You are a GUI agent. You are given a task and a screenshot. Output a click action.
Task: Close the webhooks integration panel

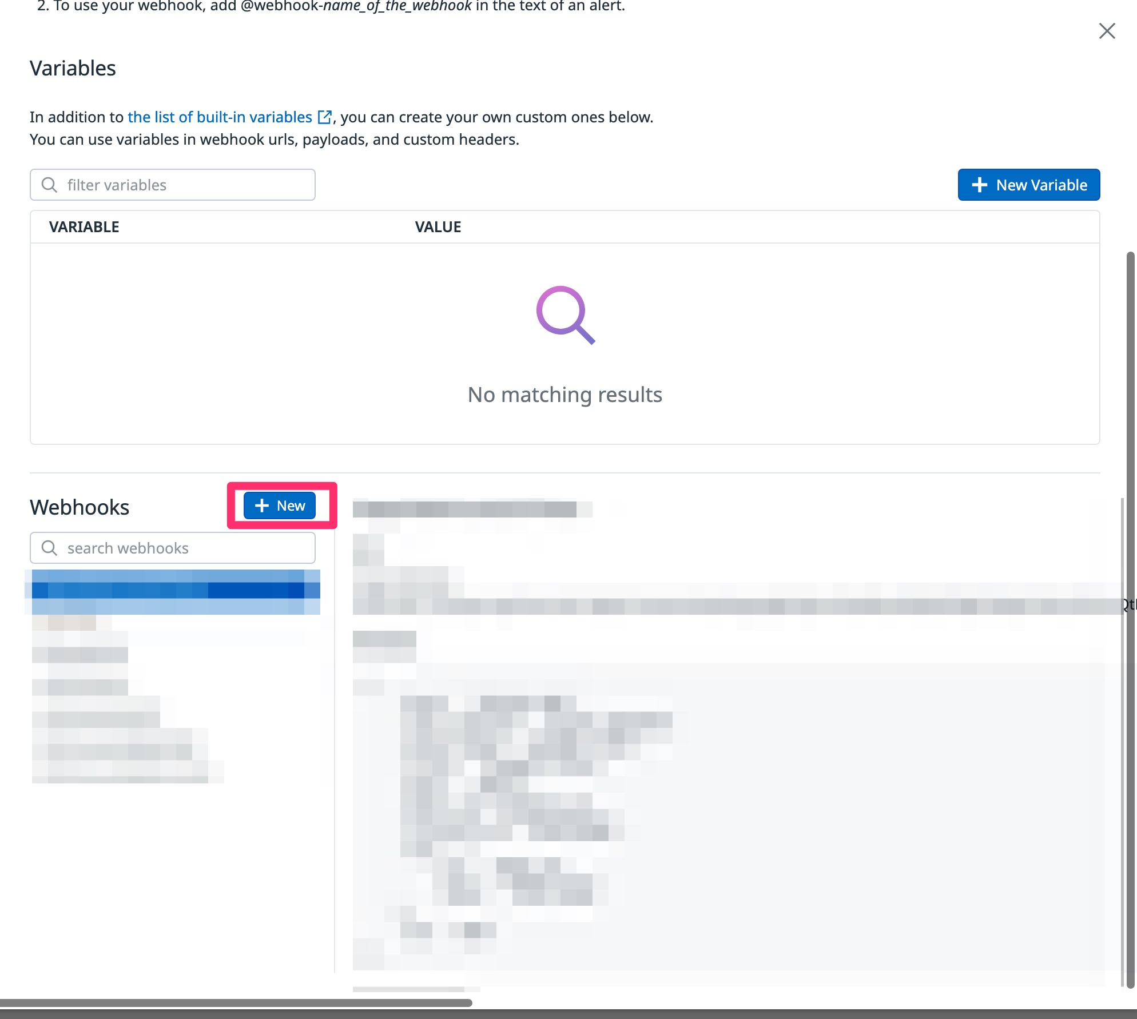click(1107, 31)
